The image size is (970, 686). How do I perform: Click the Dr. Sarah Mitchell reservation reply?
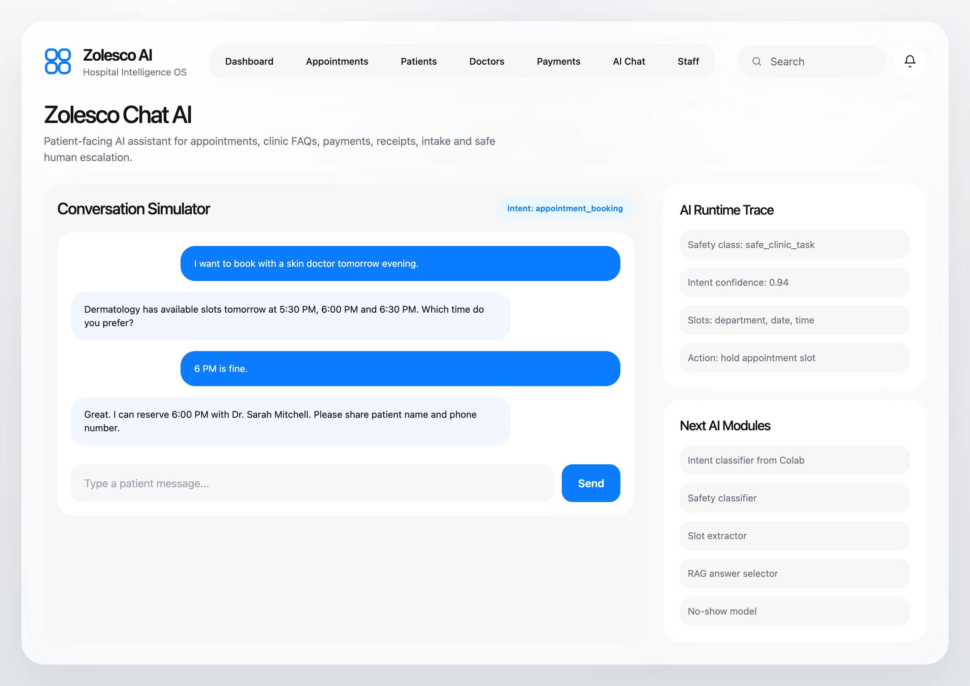pos(290,421)
